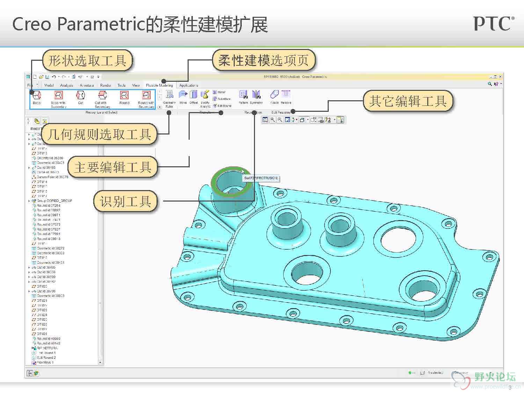Select Cosmetic id 36421 in model tree

pyautogui.click(x=48, y=163)
